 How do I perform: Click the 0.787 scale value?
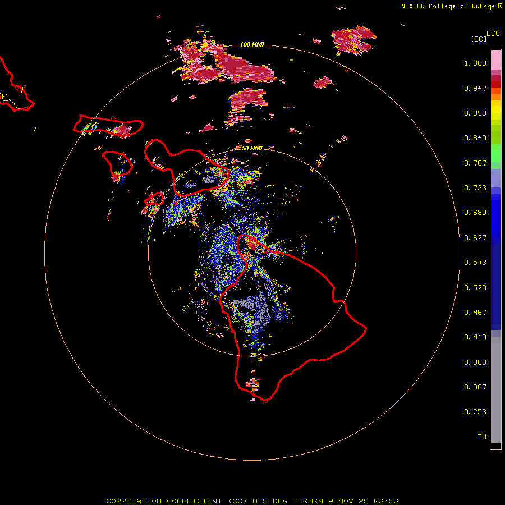click(475, 163)
